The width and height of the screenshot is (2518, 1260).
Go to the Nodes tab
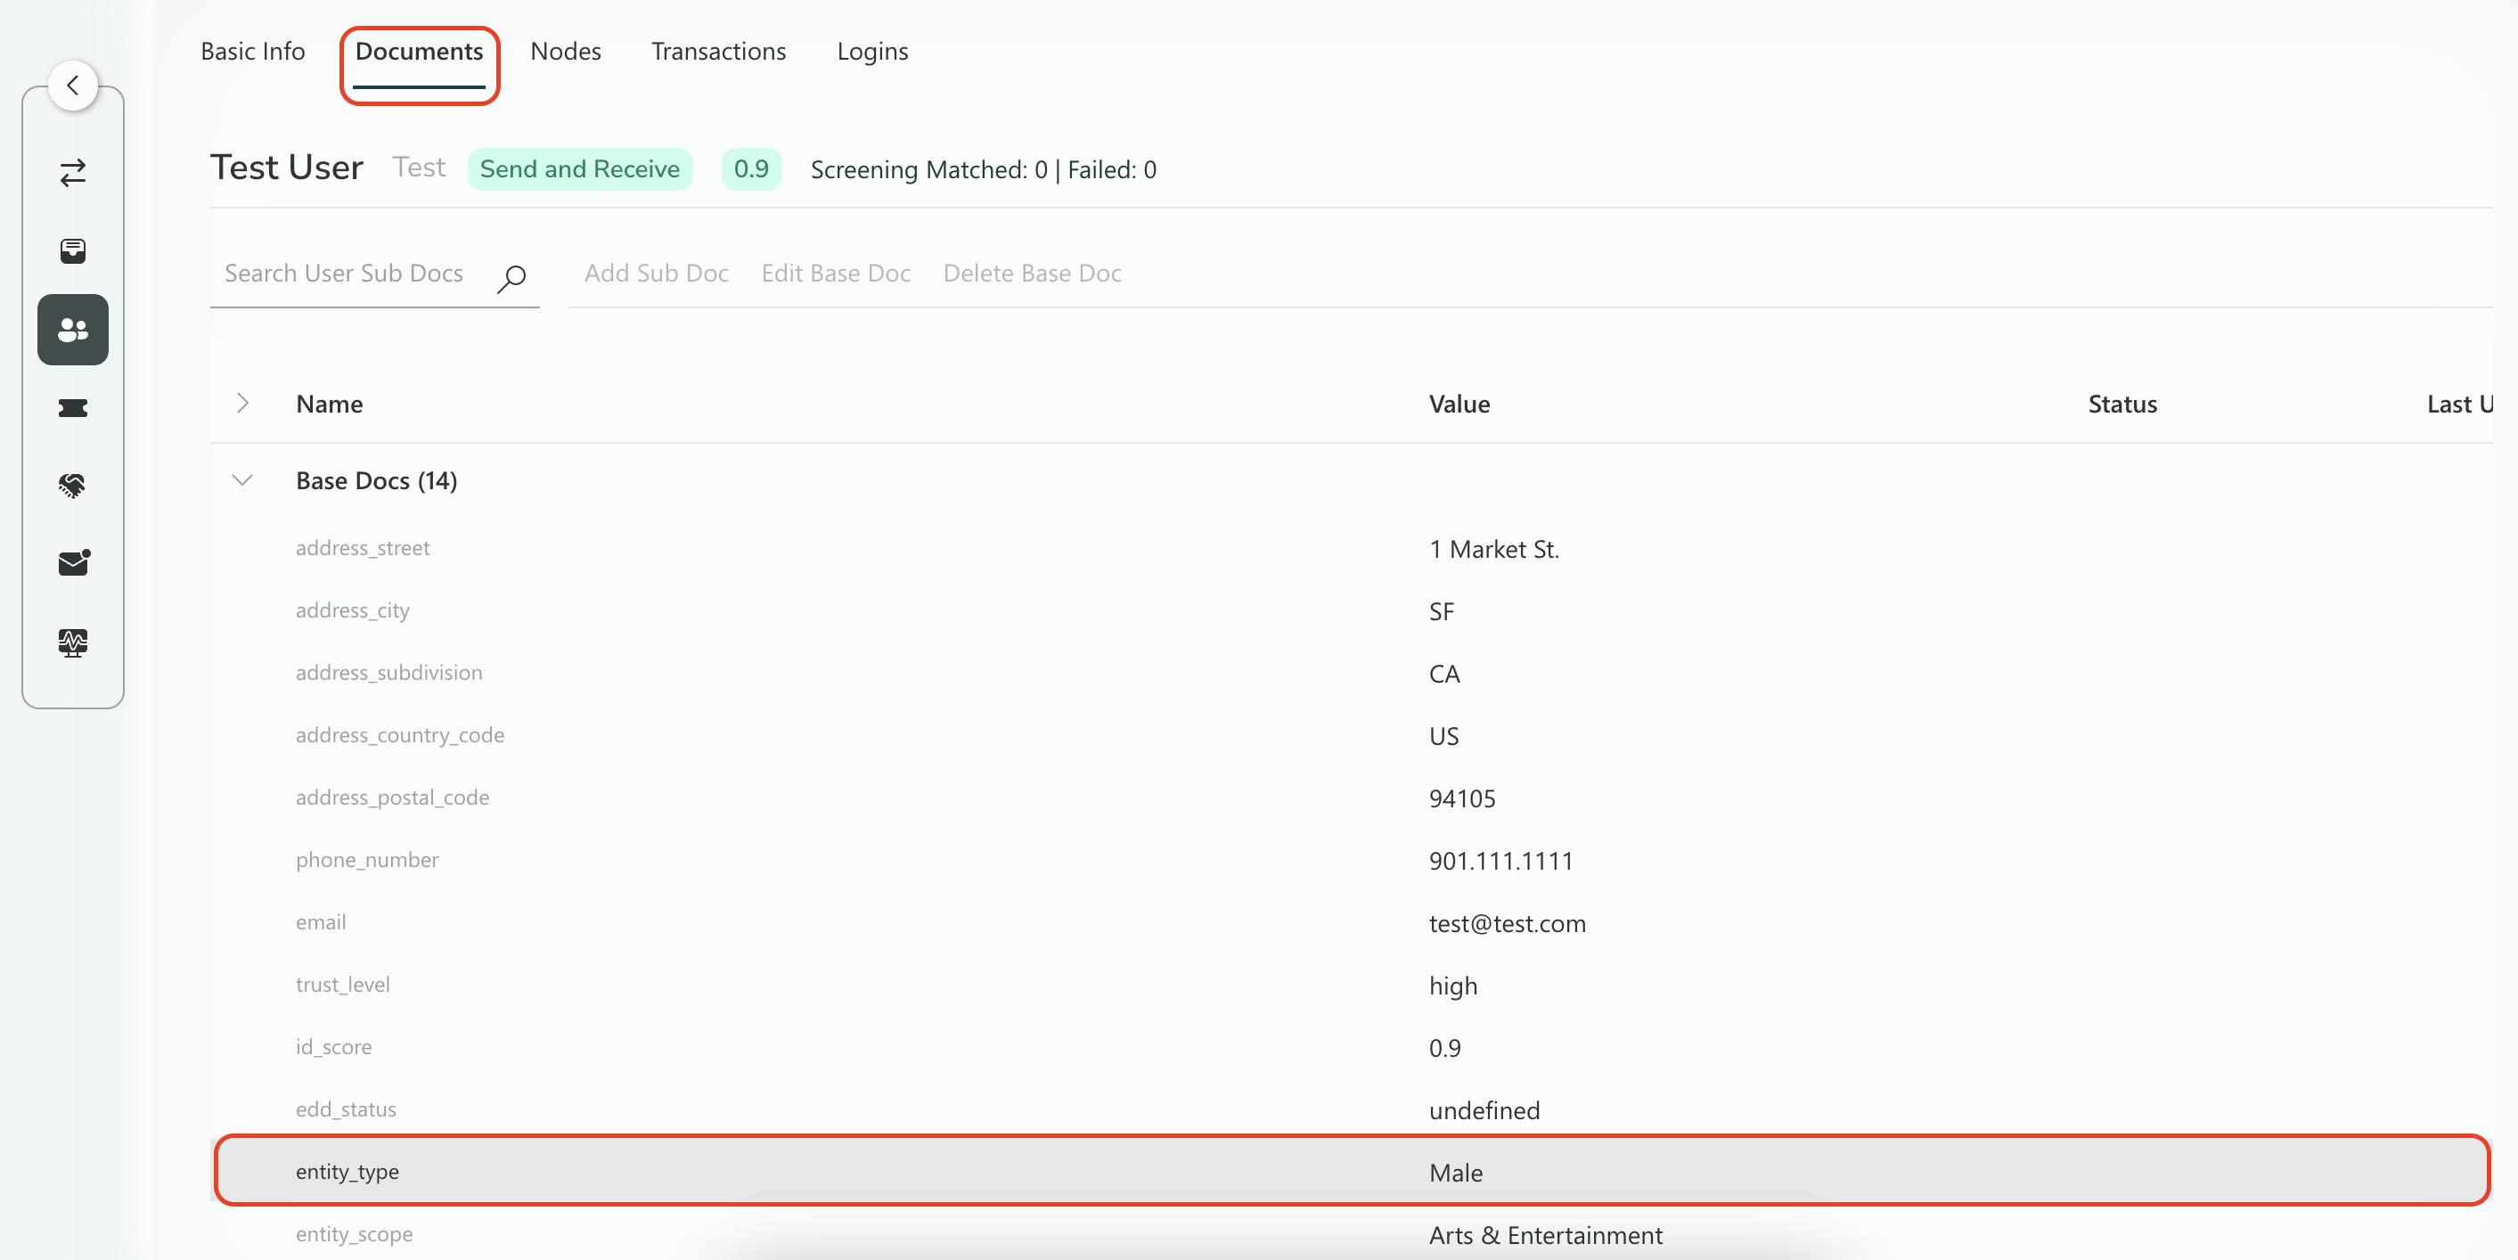[566, 51]
